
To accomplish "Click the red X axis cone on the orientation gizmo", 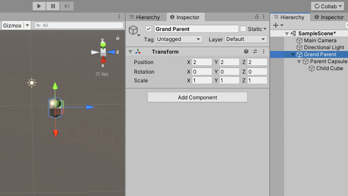I will [103, 60].
